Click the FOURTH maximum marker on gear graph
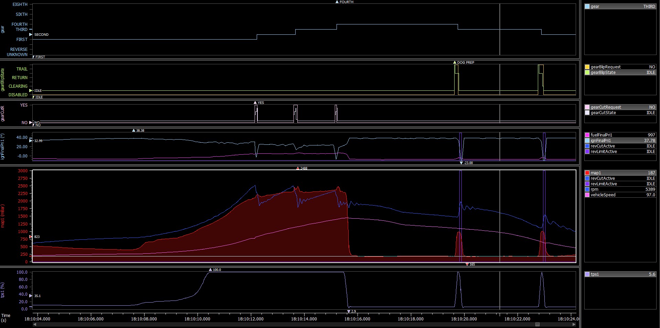This screenshot has height=328, width=660. (337, 2)
